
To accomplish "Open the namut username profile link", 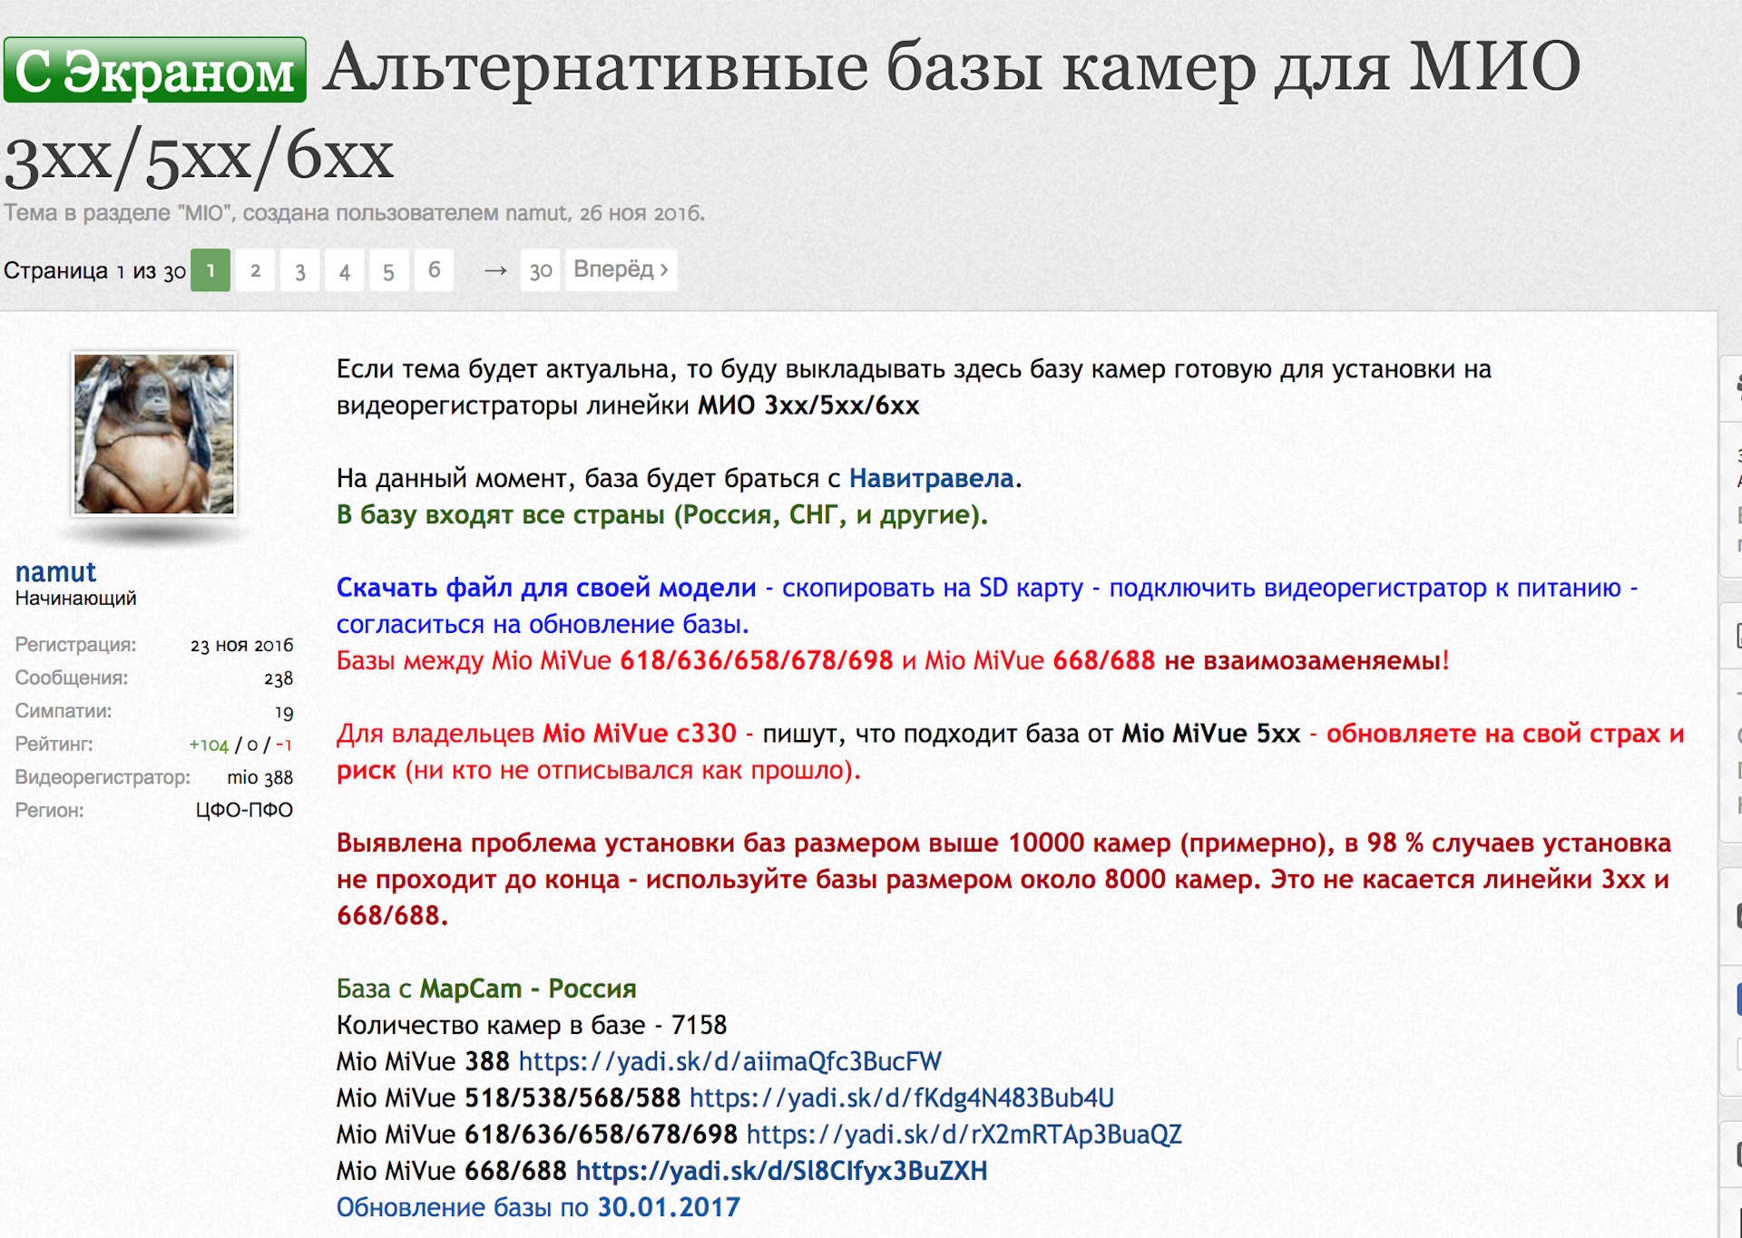I will pyautogui.click(x=55, y=571).
